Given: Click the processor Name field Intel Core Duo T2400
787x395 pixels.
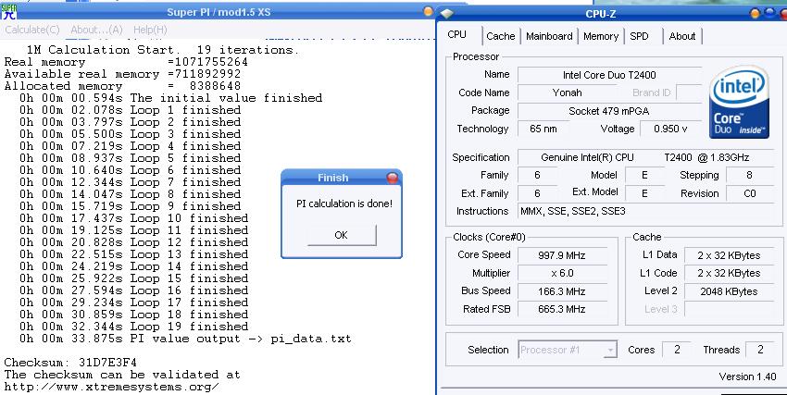Looking at the screenshot, I should click(x=609, y=75).
